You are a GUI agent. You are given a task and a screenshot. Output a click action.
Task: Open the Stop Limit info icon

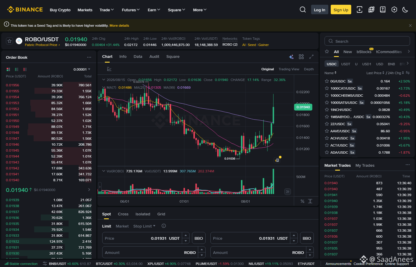(164, 226)
